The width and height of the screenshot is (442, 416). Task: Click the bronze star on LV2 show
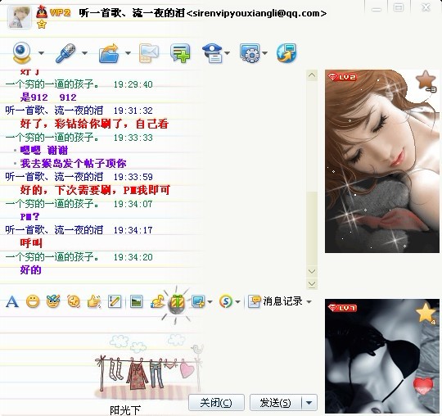pos(426,80)
